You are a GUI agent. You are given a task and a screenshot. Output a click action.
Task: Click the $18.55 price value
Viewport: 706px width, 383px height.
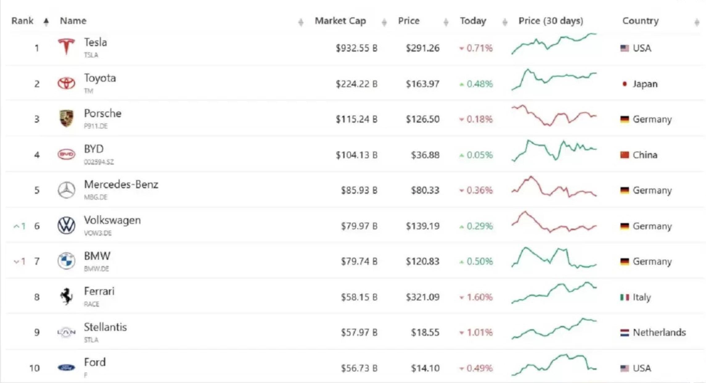pyautogui.click(x=425, y=332)
